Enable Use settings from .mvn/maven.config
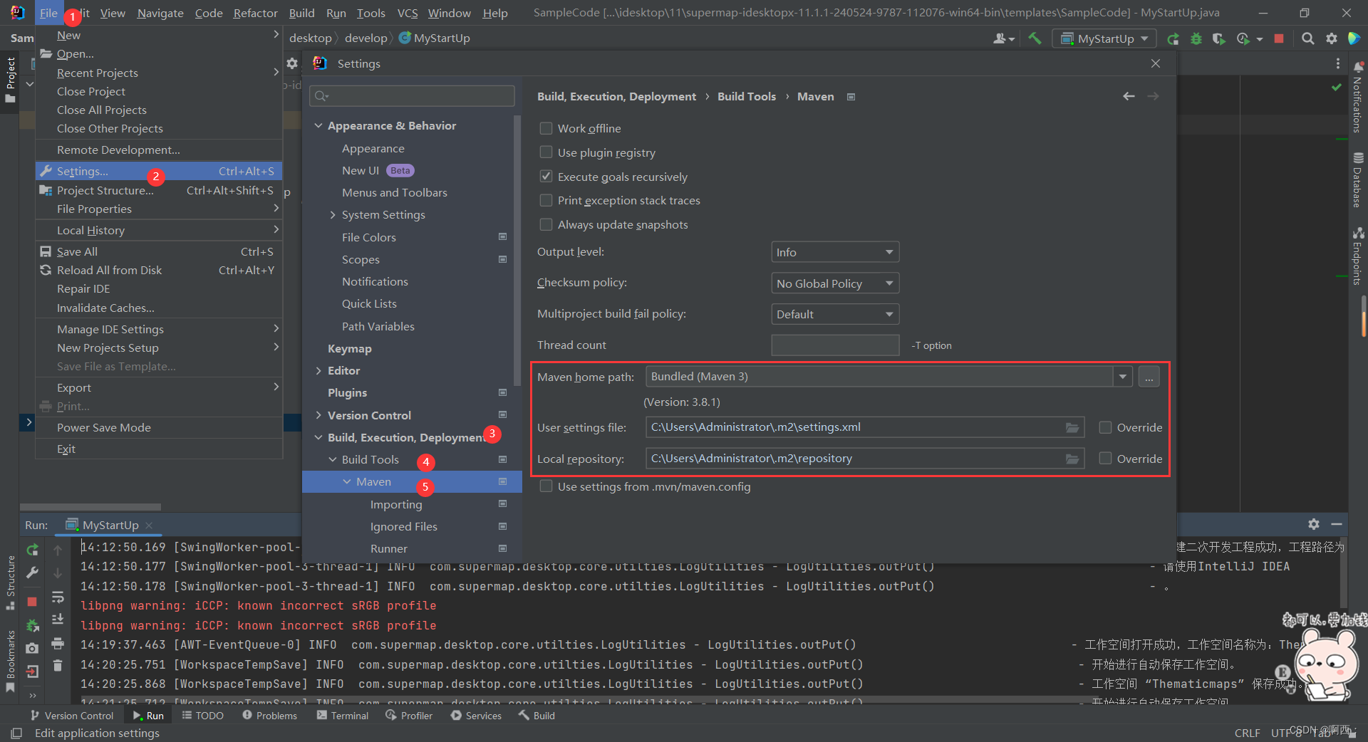The width and height of the screenshot is (1368, 742). click(546, 486)
